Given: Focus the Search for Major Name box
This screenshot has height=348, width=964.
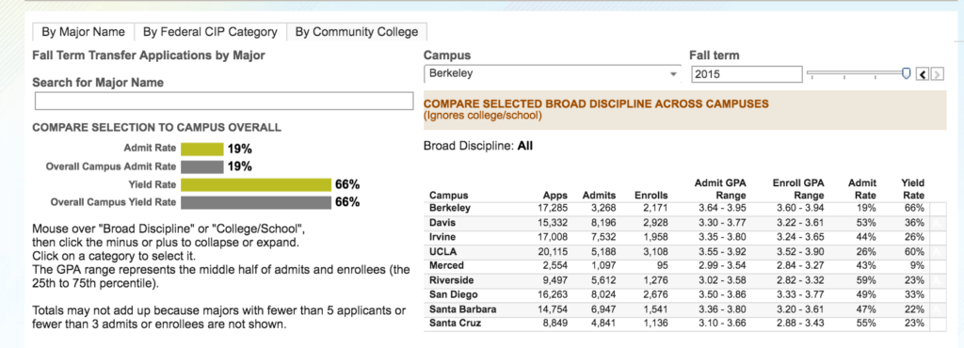Looking at the screenshot, I should pyautogui.click(x=224, y=102).
